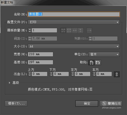
Task: Click the 左方 left bleed field
Action: 82,74
